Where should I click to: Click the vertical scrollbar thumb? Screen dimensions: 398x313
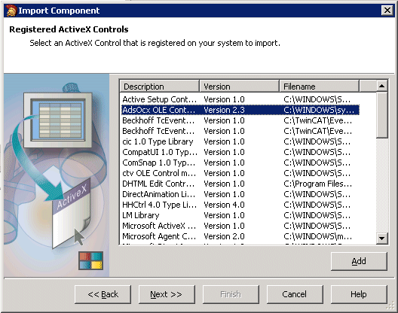point(381,115)
